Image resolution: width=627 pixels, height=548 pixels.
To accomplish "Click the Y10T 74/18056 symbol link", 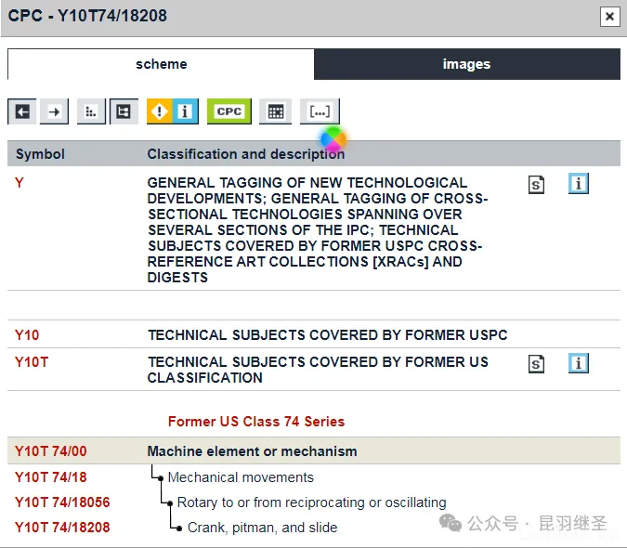I will point(61,502).
